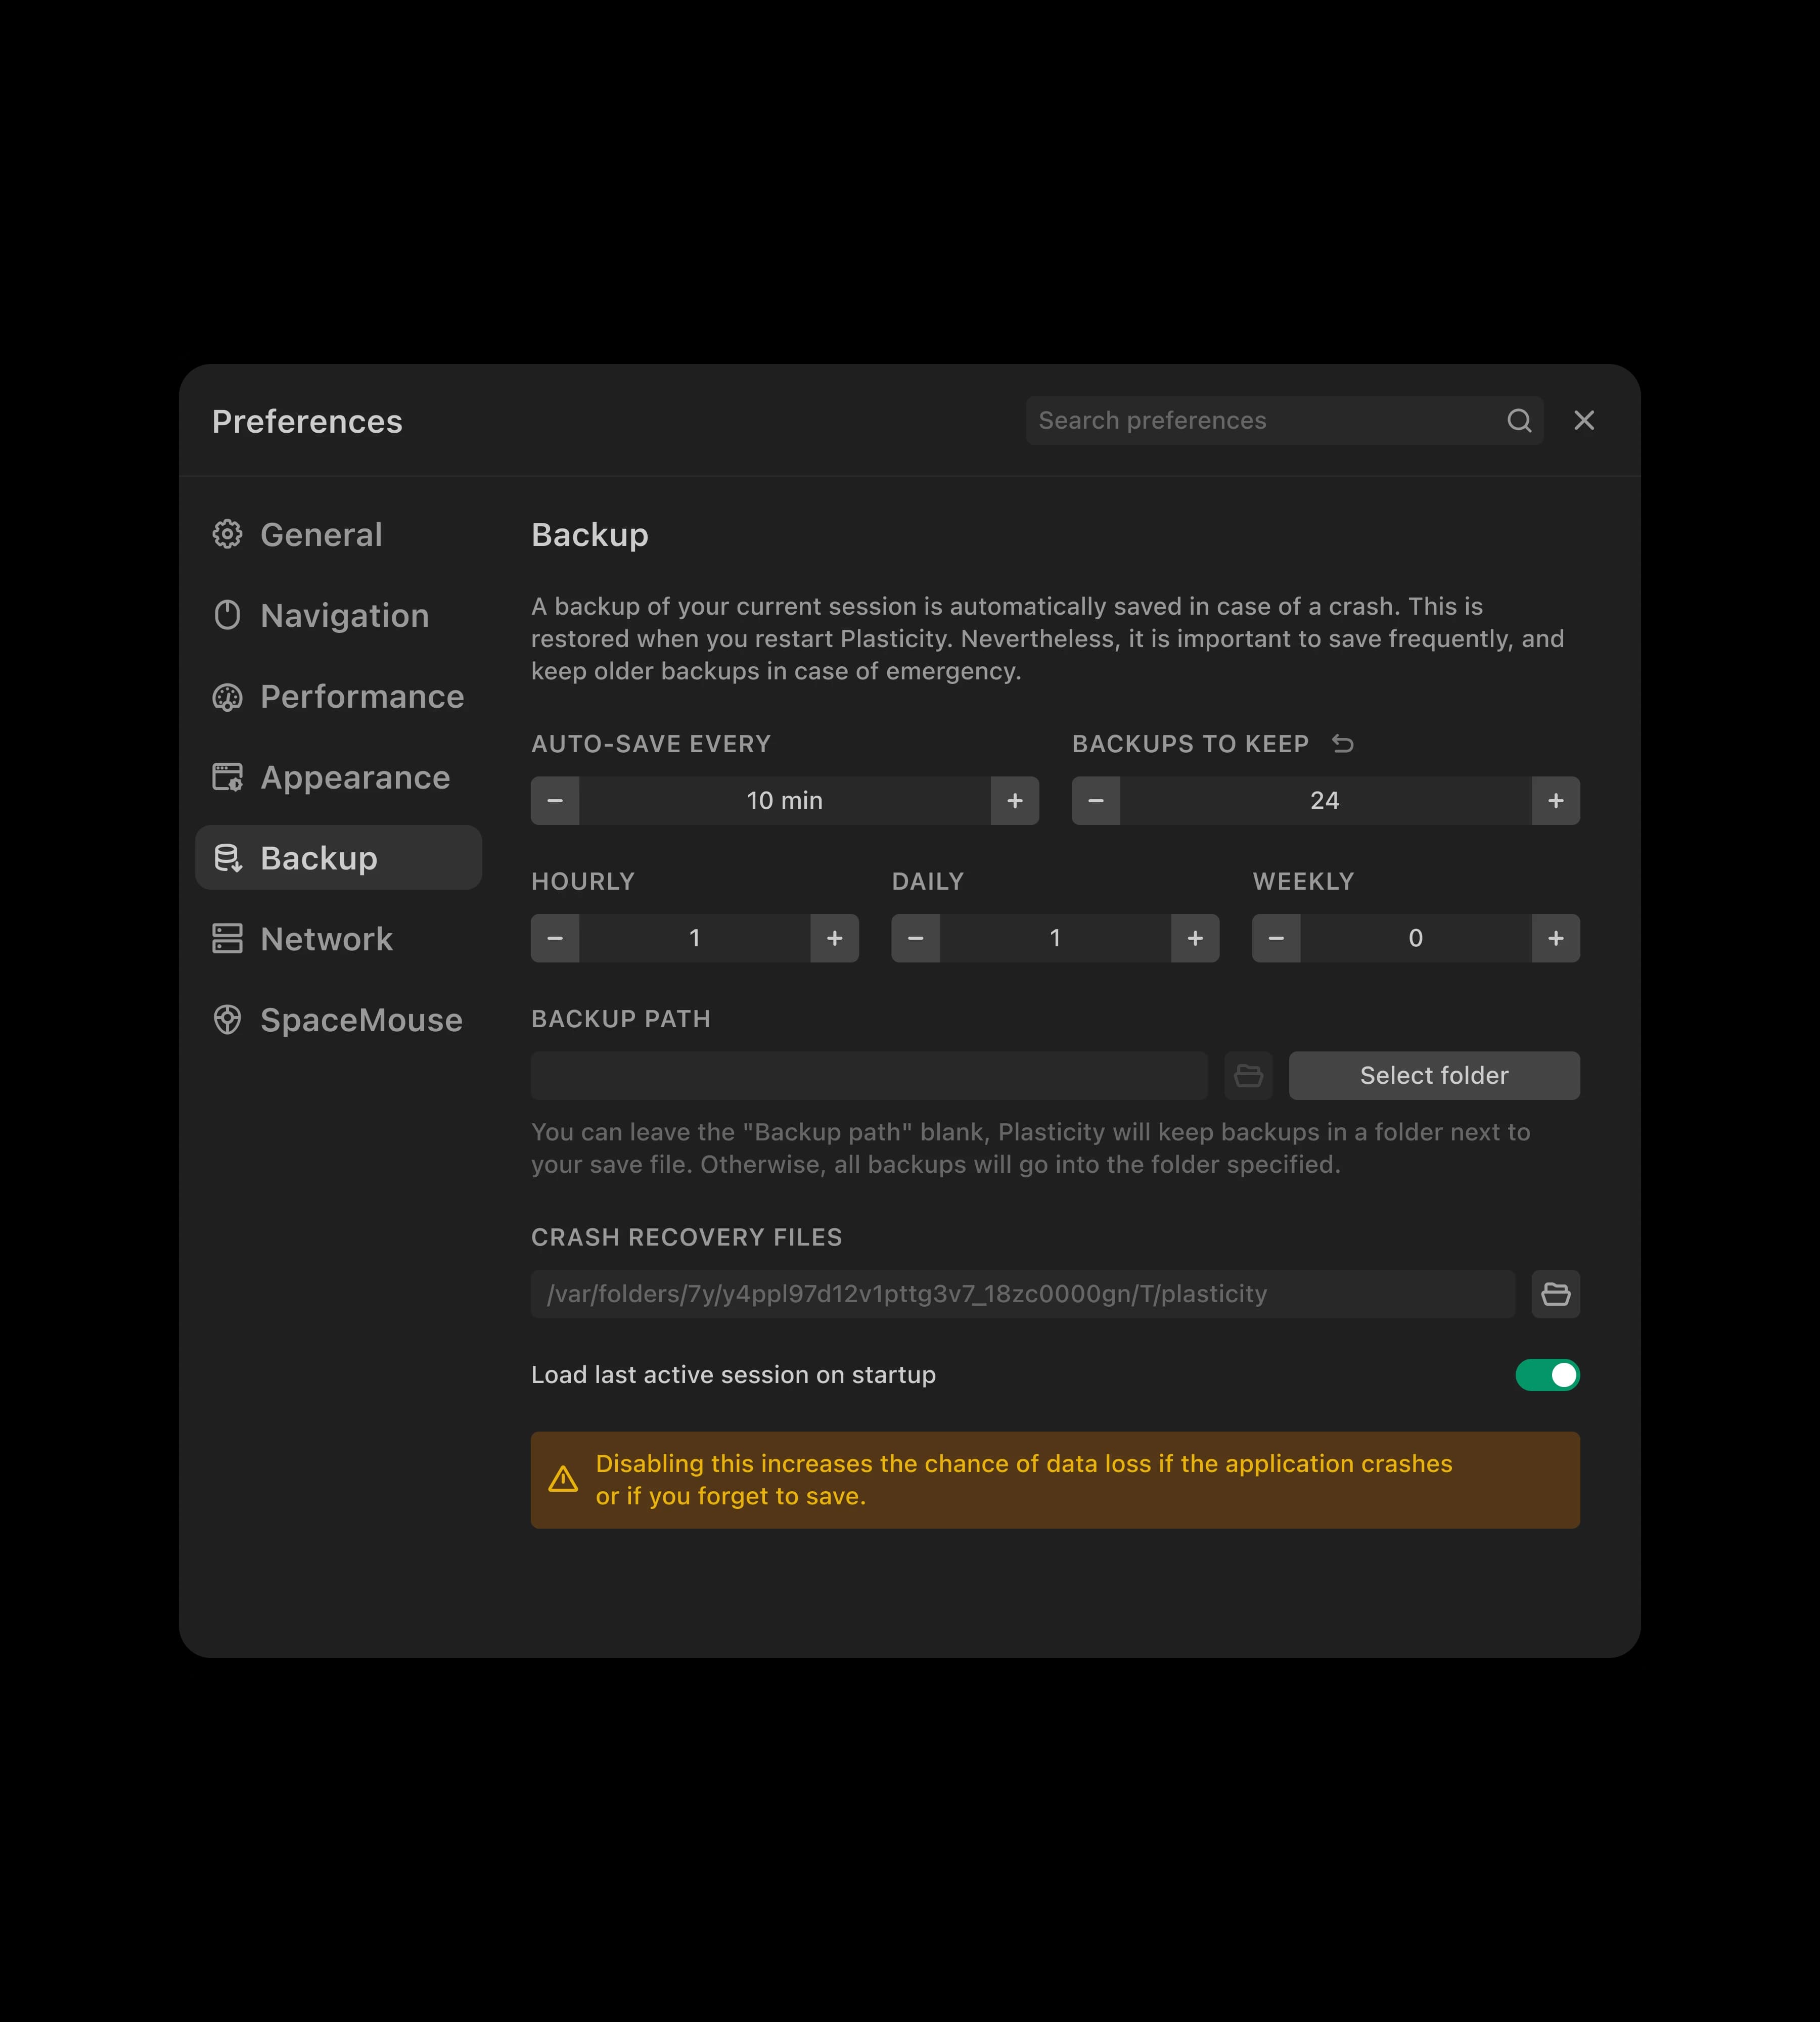Go to Appearance settings
The width and height of the screenshot is (1820, 2022).
coord(338,777)
